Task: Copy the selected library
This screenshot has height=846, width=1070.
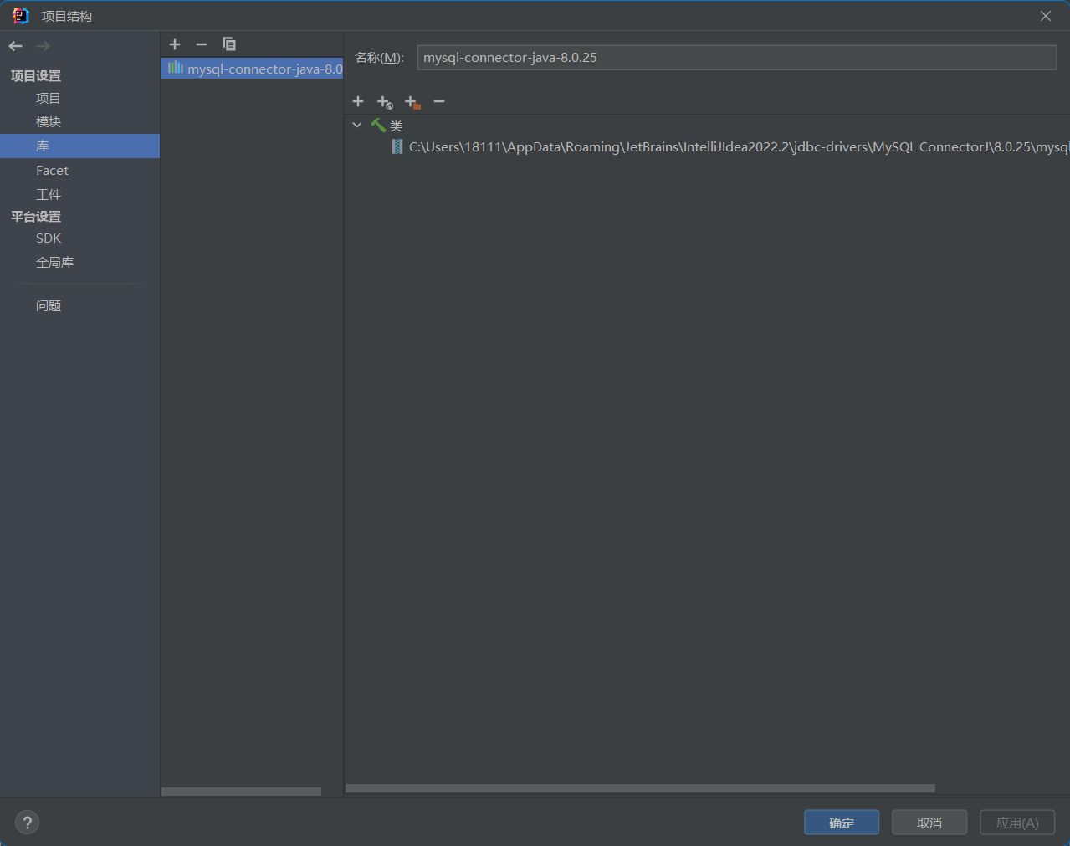Action: (229, 44)
